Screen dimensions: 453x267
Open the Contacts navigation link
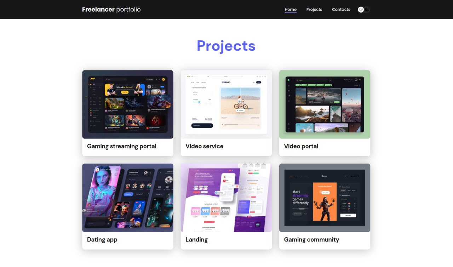coord(341,10)
